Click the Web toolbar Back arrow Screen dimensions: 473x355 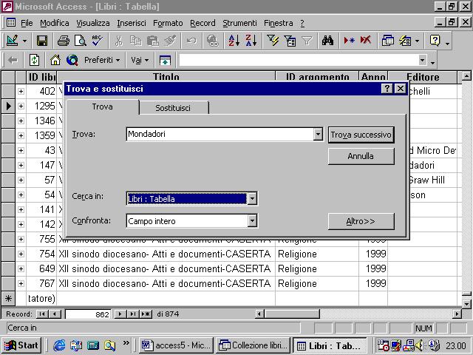point(13,60)
